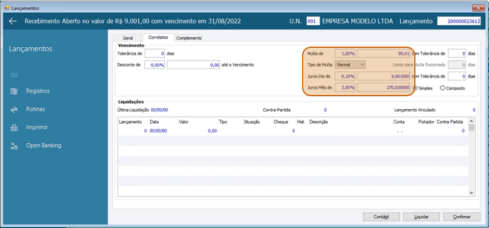Viewport: 489px width, 228px height.
Task: Go back using the arrow icon
Action: [x=13, y=21]
